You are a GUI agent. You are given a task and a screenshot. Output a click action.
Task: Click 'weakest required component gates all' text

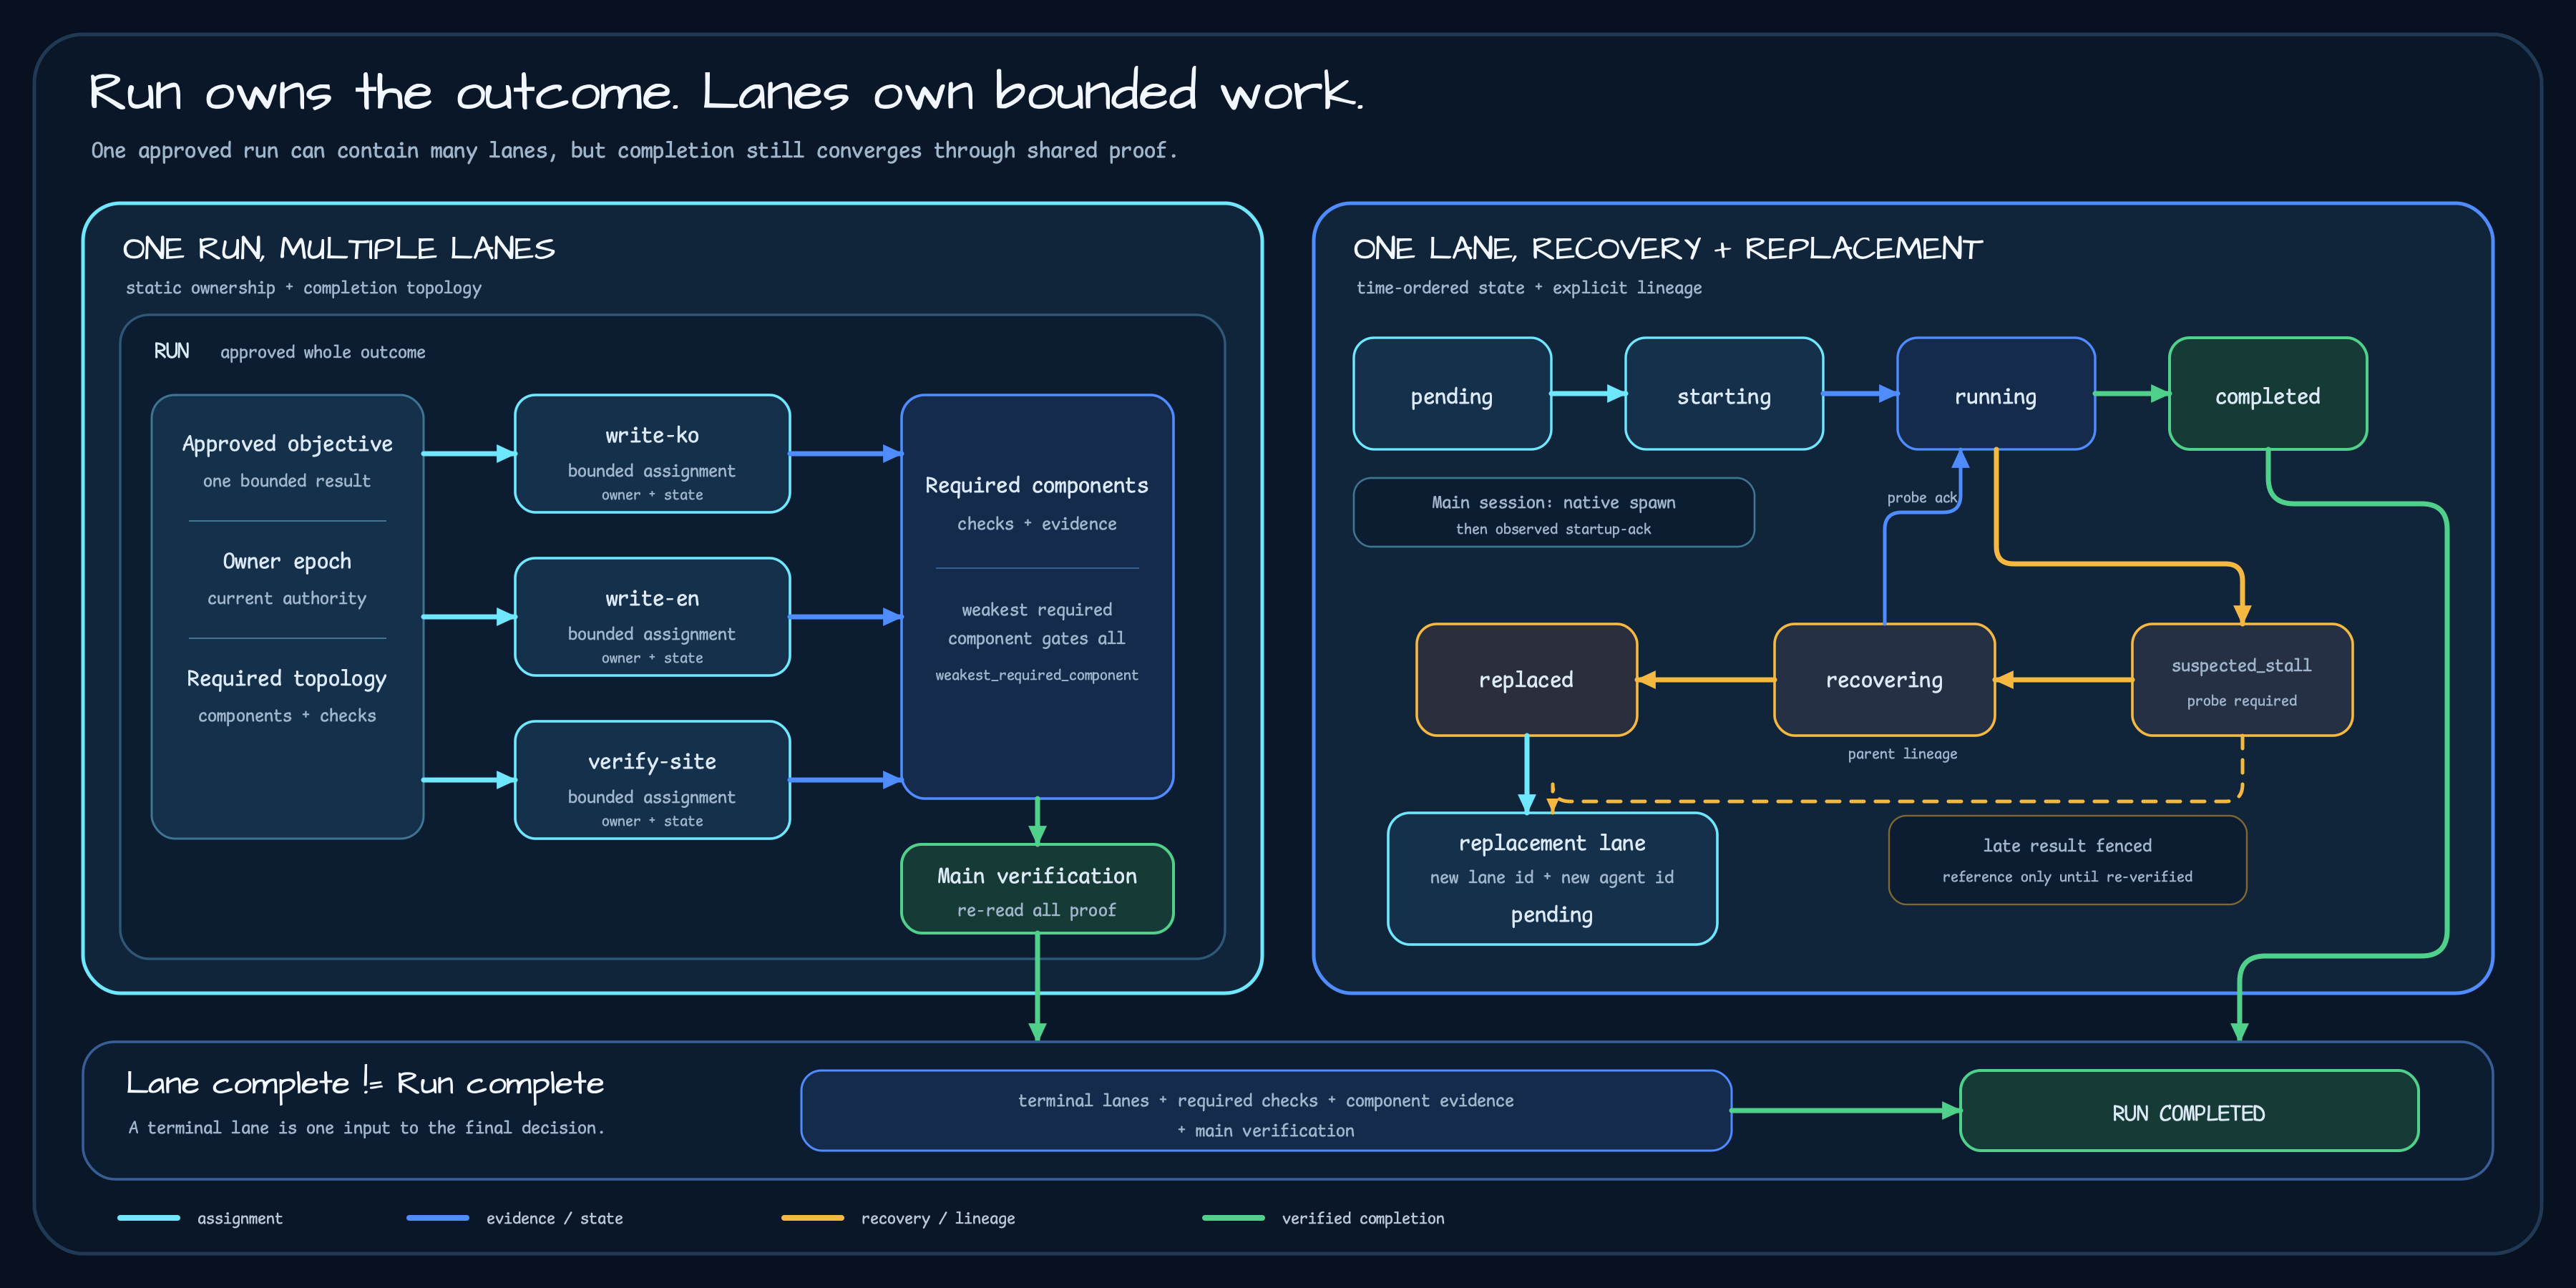1037,624
